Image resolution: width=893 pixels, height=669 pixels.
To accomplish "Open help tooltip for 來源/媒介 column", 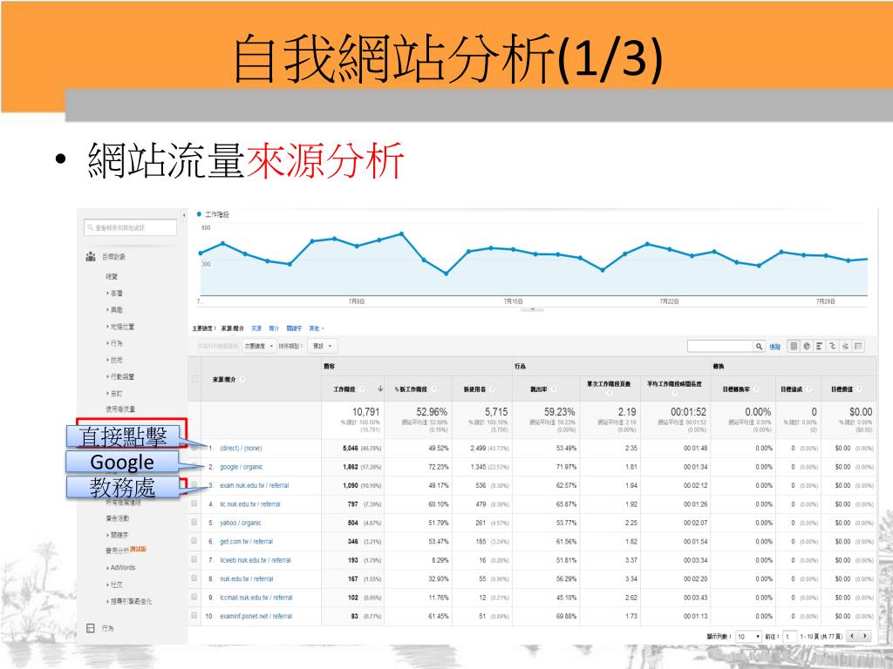I will coord(242,380).
